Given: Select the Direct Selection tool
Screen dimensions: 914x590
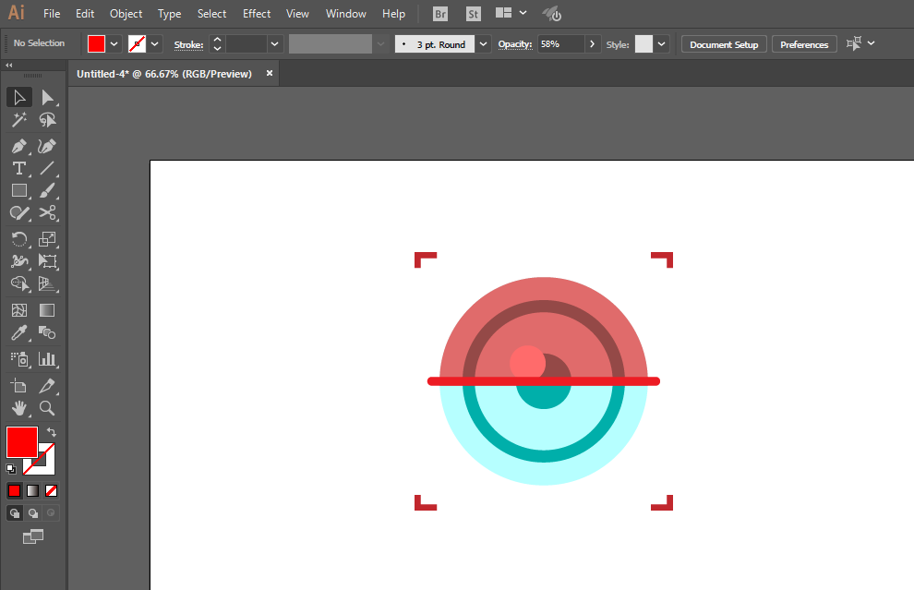Looking at the screenshot, I should coord(47,97).
